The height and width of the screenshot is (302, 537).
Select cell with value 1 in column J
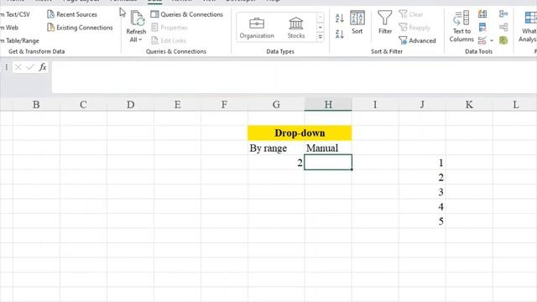click(422, 163)
